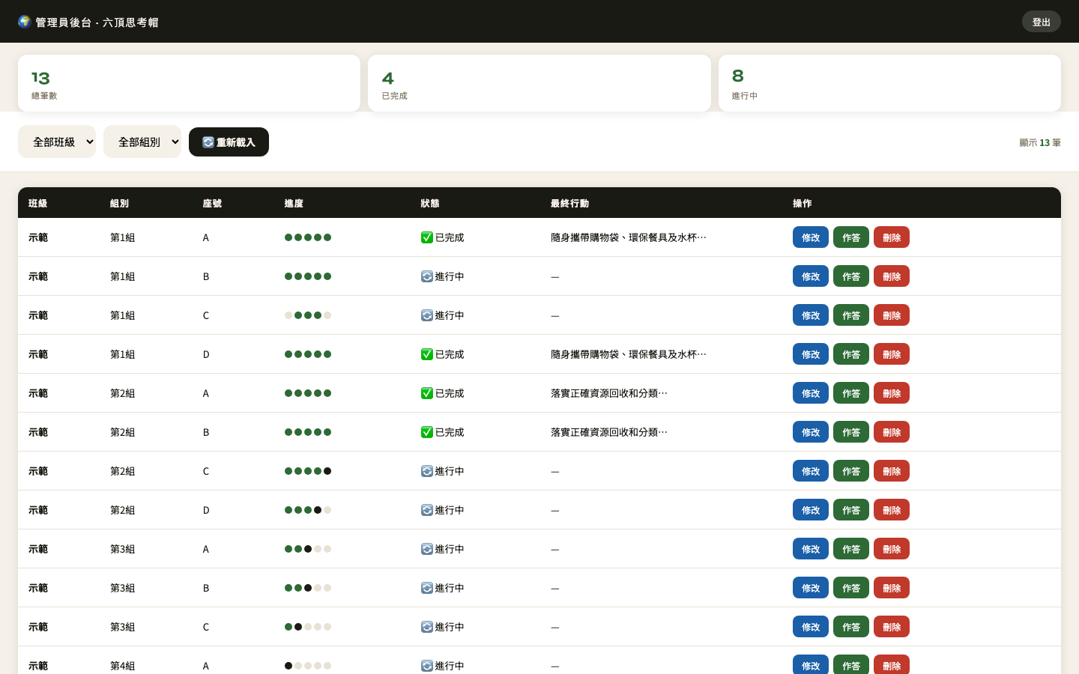The width and height of the screenshot is (1079, 674).
Task: Click the progress dots for 第1組 C
Action: [x=308, y=315]
